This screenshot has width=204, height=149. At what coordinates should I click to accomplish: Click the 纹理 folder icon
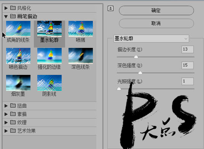point(13,122)
